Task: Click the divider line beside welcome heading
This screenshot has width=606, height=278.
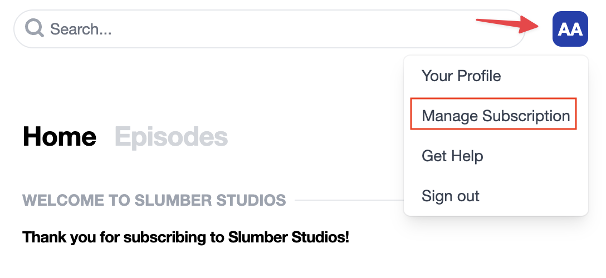Action: (348, 200)
